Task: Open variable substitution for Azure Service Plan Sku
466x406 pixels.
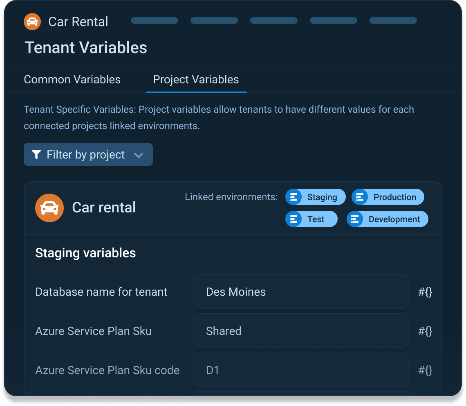Action: 426,331
